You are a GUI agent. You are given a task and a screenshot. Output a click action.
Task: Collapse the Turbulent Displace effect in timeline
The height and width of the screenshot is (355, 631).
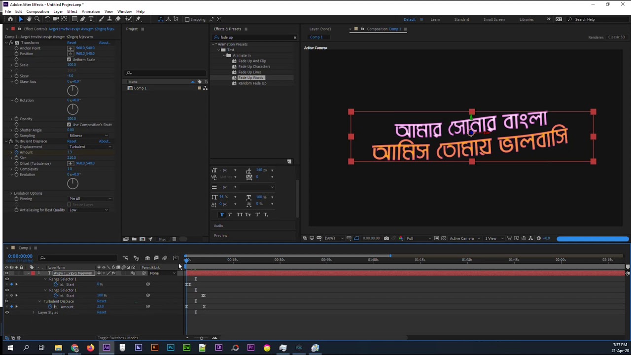click(39, 301)
